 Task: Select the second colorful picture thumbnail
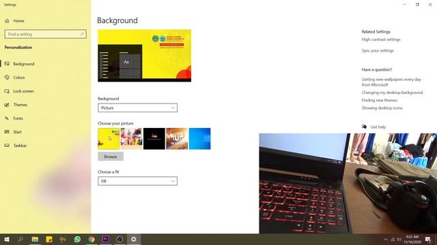[x=131, y=139]
